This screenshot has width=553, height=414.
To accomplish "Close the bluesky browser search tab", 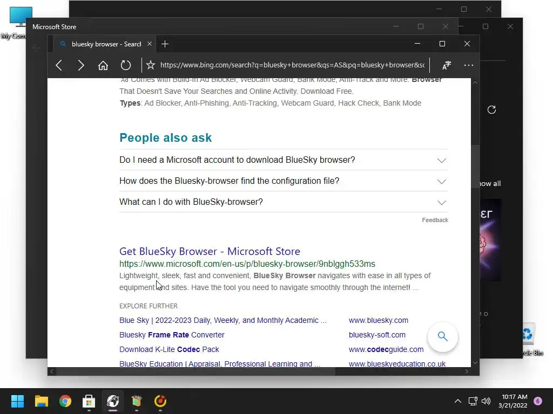I will click(150, 44).
